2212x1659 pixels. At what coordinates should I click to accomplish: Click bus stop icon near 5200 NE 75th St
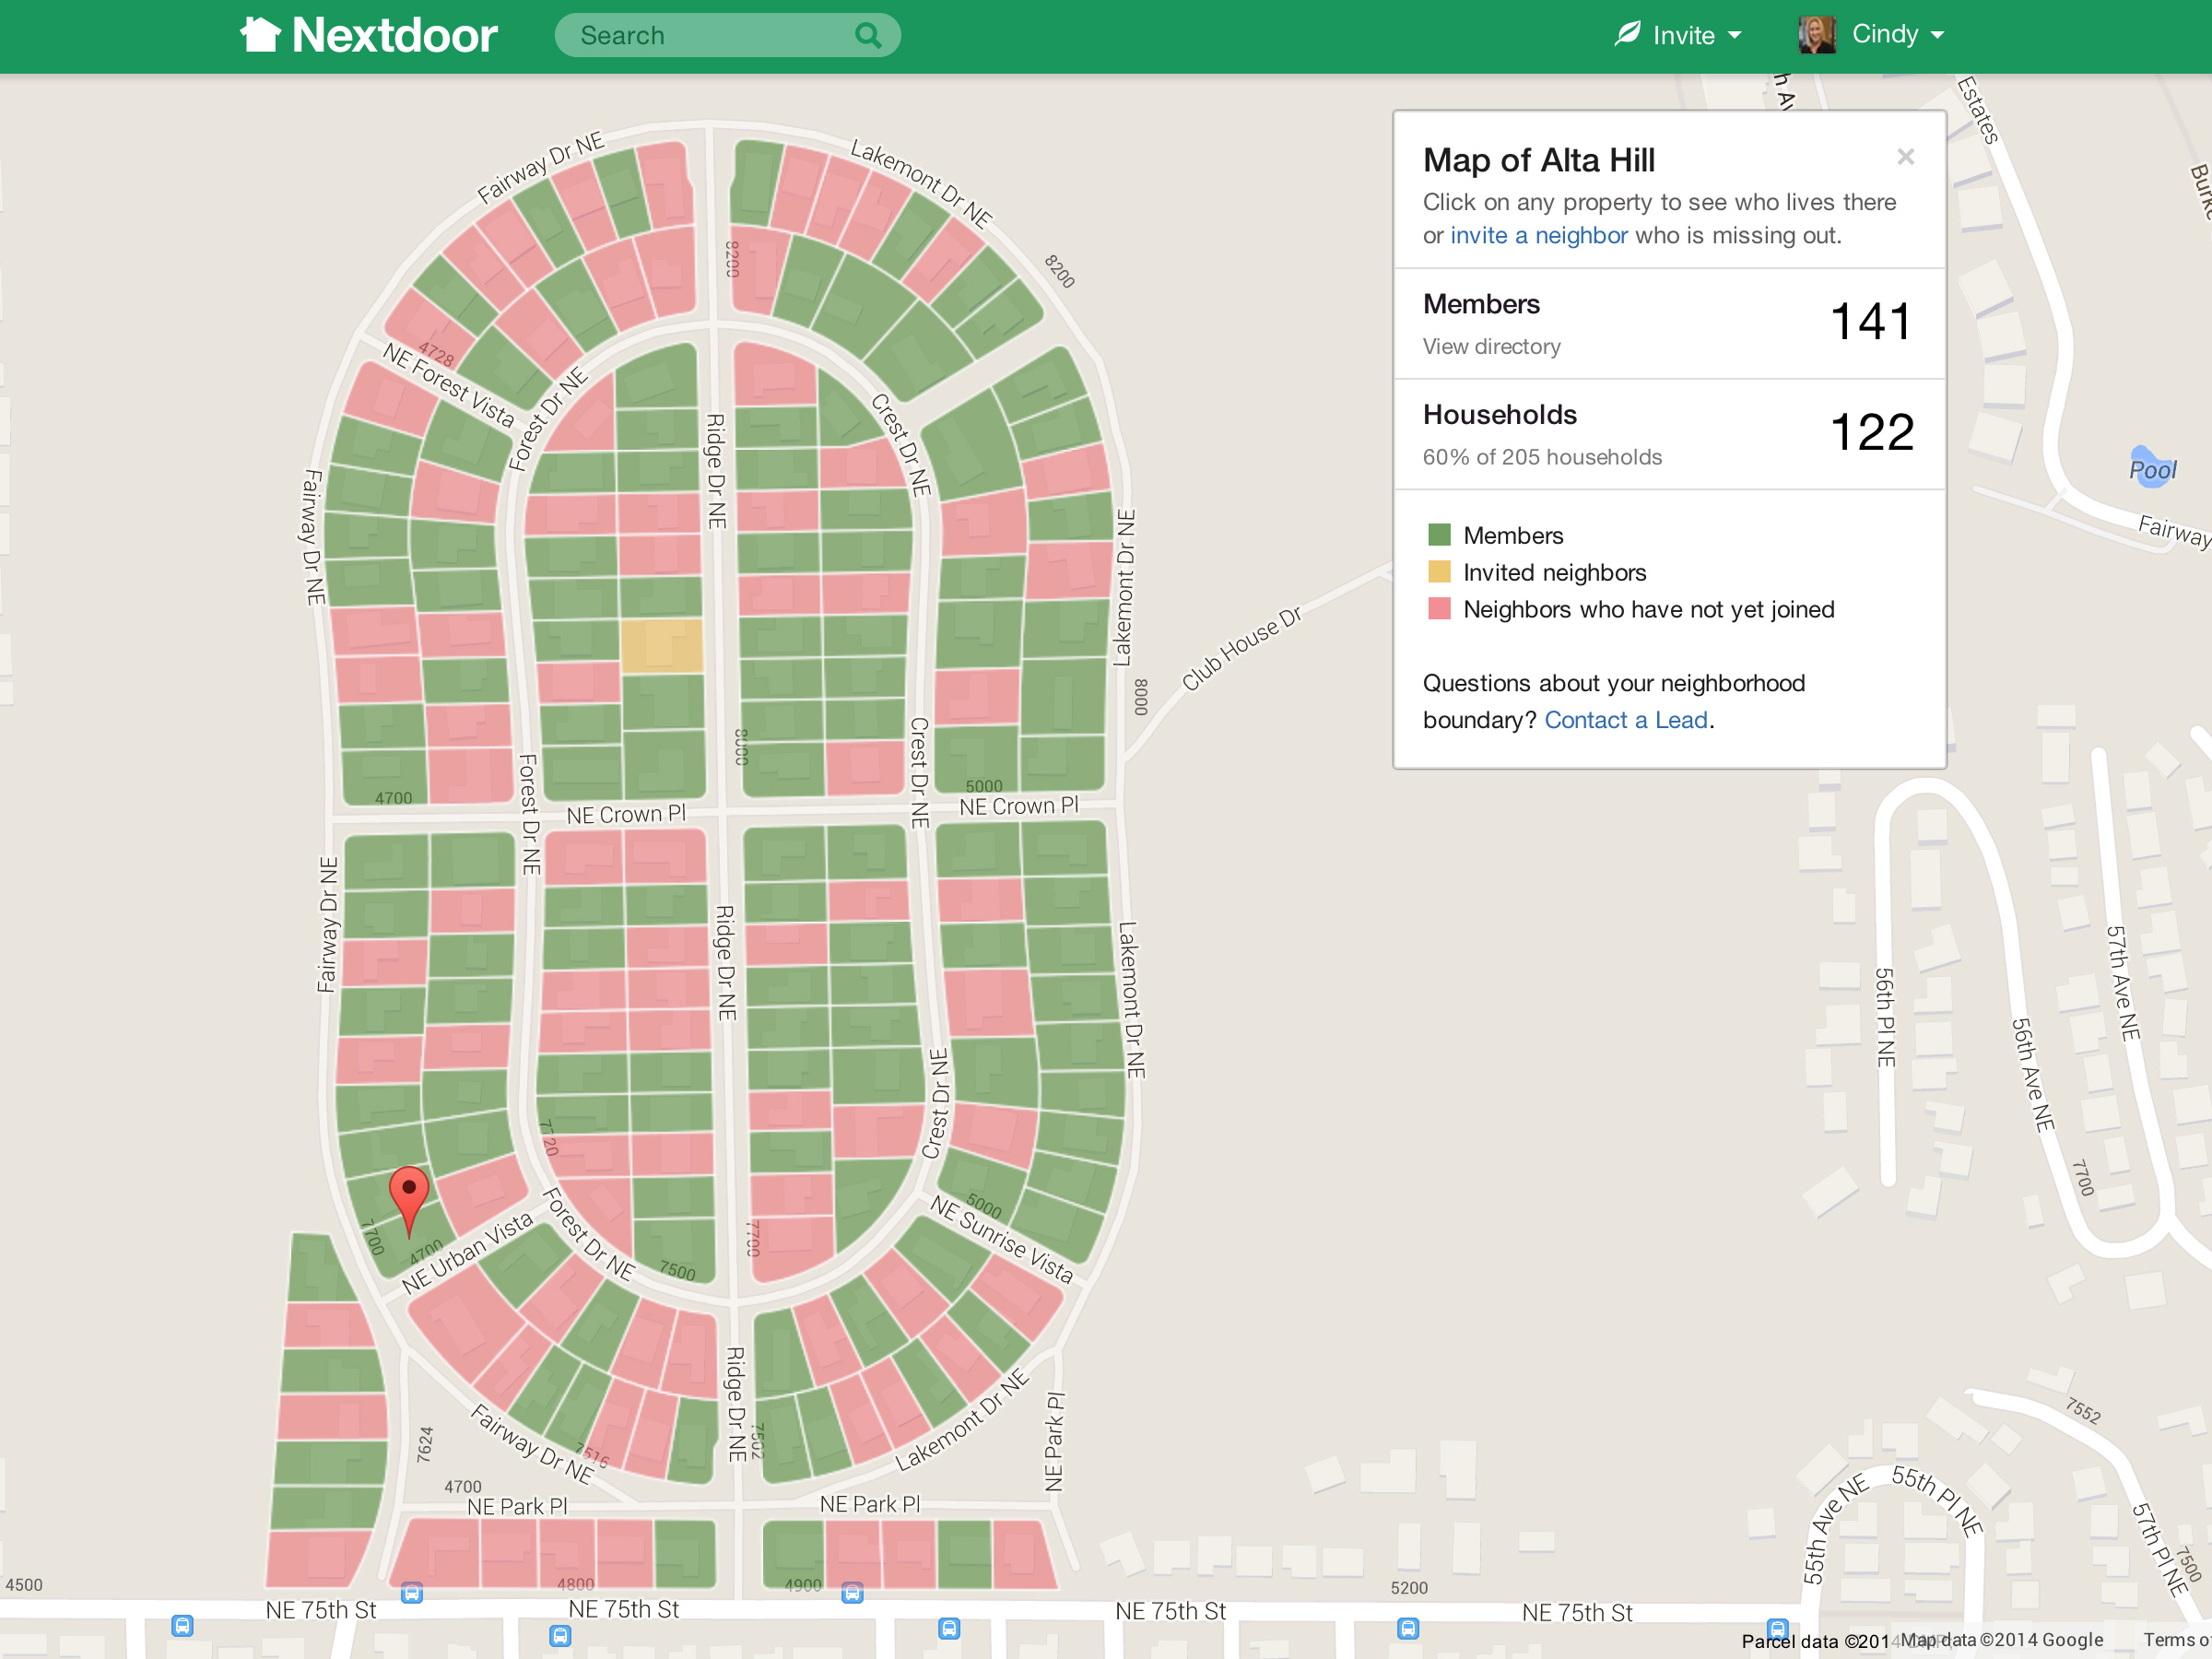(x=1408, y=1628)
